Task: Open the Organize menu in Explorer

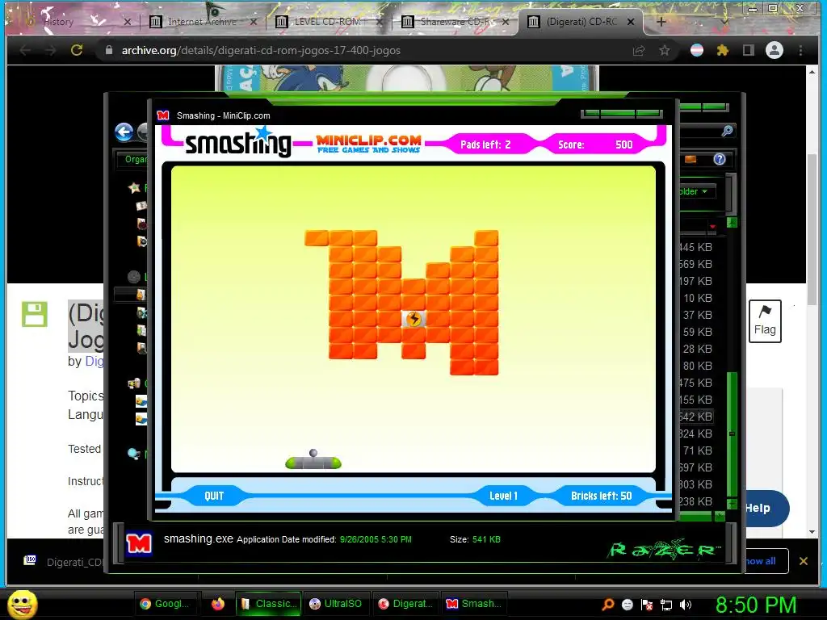Action: pos(136,159)
